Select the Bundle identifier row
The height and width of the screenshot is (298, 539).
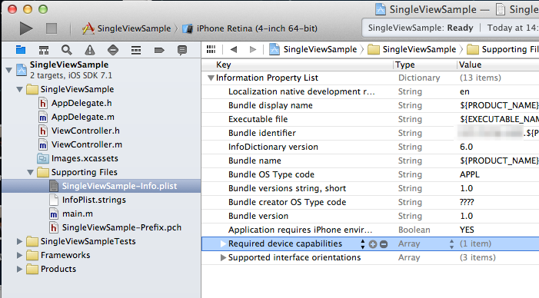[370, 133]
